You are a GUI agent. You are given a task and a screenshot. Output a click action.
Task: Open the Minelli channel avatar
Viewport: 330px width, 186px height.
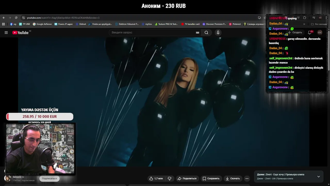pyautogui.click(x=7, y=179)
